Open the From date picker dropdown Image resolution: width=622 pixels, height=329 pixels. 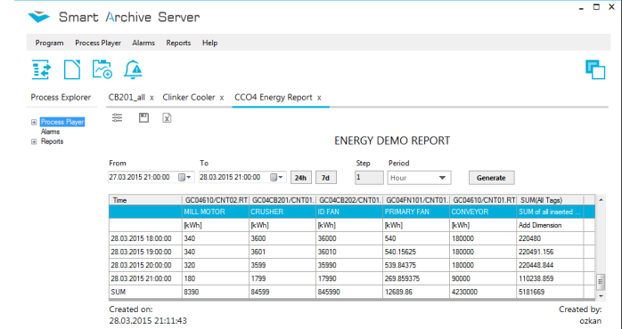coord(184,177)
